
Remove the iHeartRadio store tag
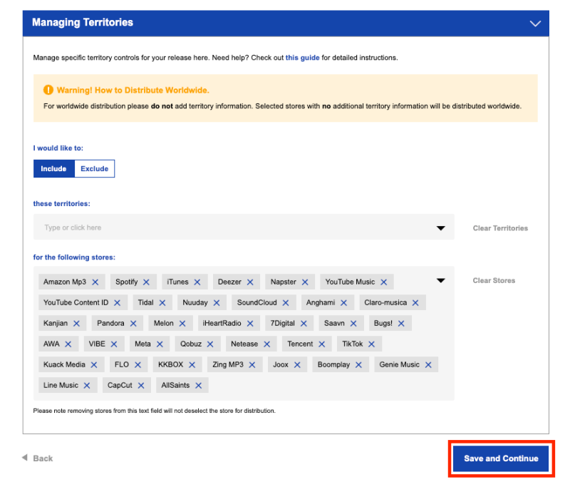(x=250, y=324)
